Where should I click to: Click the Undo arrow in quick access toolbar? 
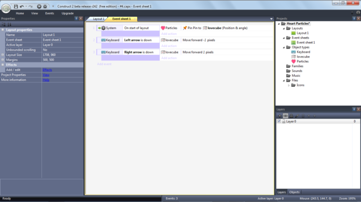click(22, 6)
